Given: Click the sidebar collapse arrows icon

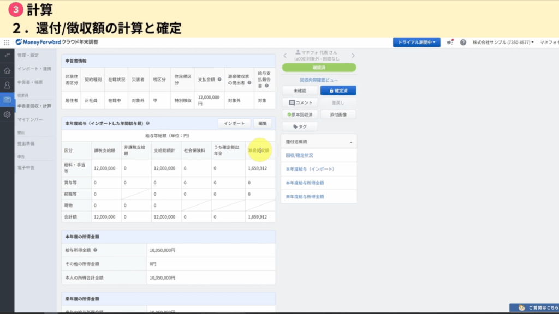Looking at the screenshot, I should coord(7,55).
